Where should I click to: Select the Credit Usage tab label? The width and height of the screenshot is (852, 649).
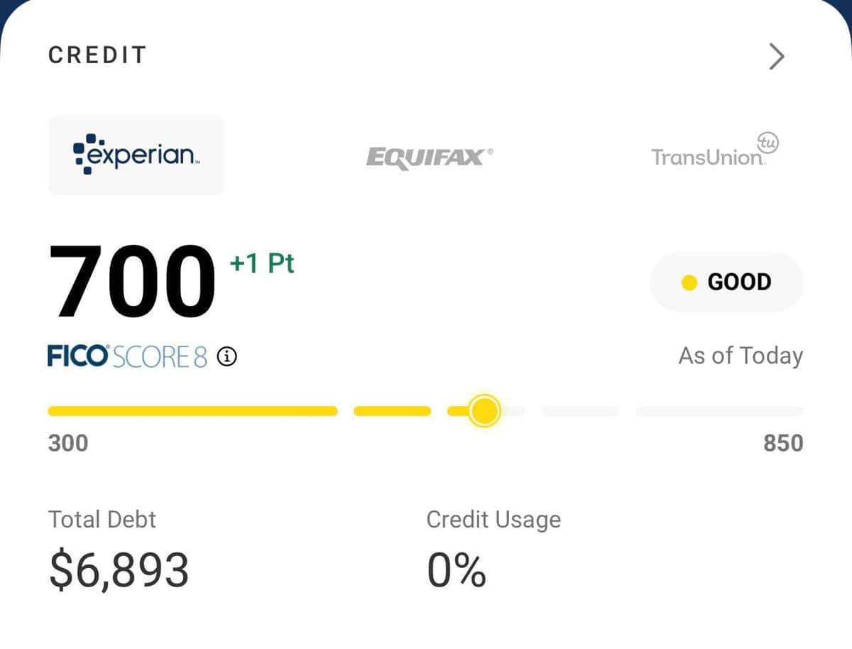pos(492,519)
